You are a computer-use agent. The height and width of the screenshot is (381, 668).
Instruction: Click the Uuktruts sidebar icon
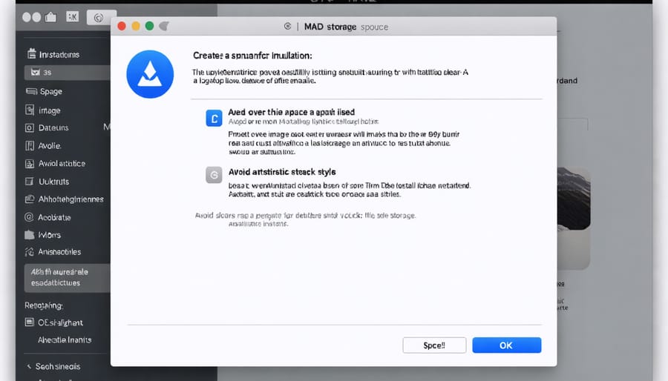point(30,182)
